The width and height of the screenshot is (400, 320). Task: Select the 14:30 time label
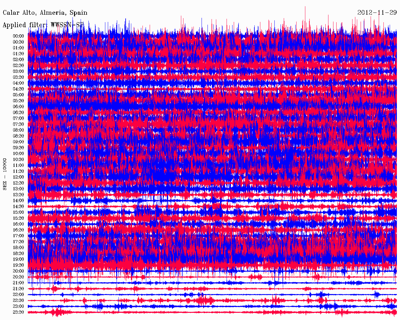(x=18, y=206)
